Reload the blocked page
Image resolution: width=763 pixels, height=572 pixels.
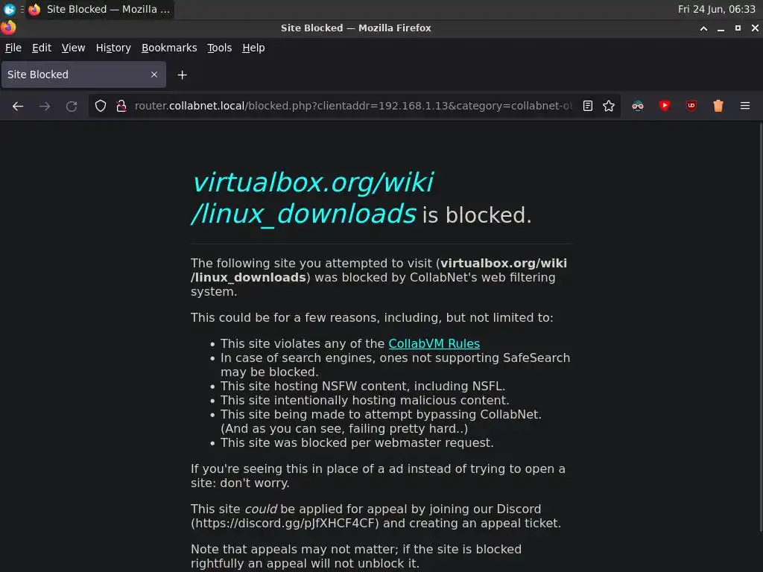(x=72, y=106)
